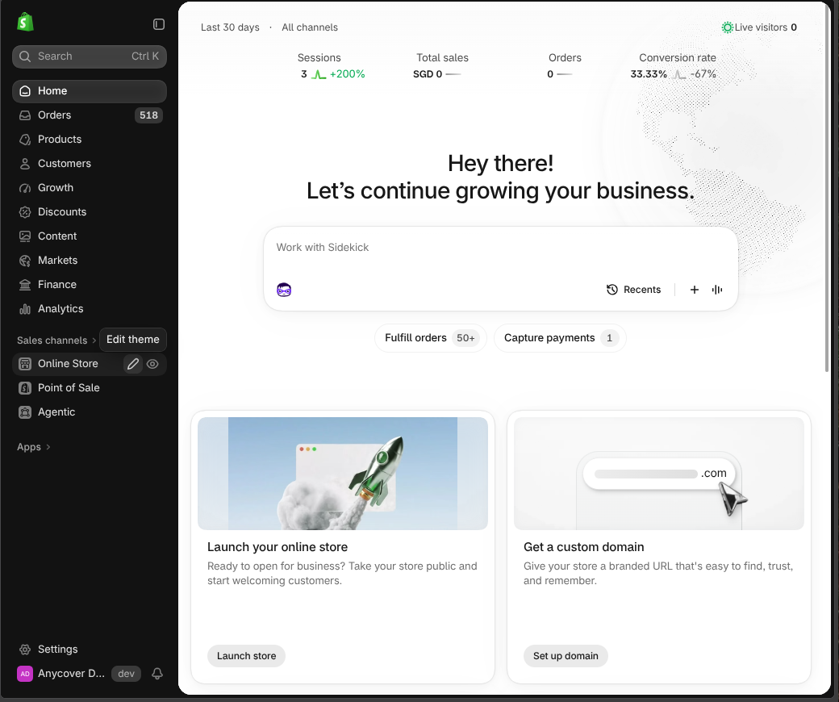Click the plus attach icon in Sidekick
Screen dimensions: 839x702
tap(695, 290)
